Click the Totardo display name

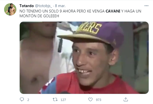coord(27,6)
